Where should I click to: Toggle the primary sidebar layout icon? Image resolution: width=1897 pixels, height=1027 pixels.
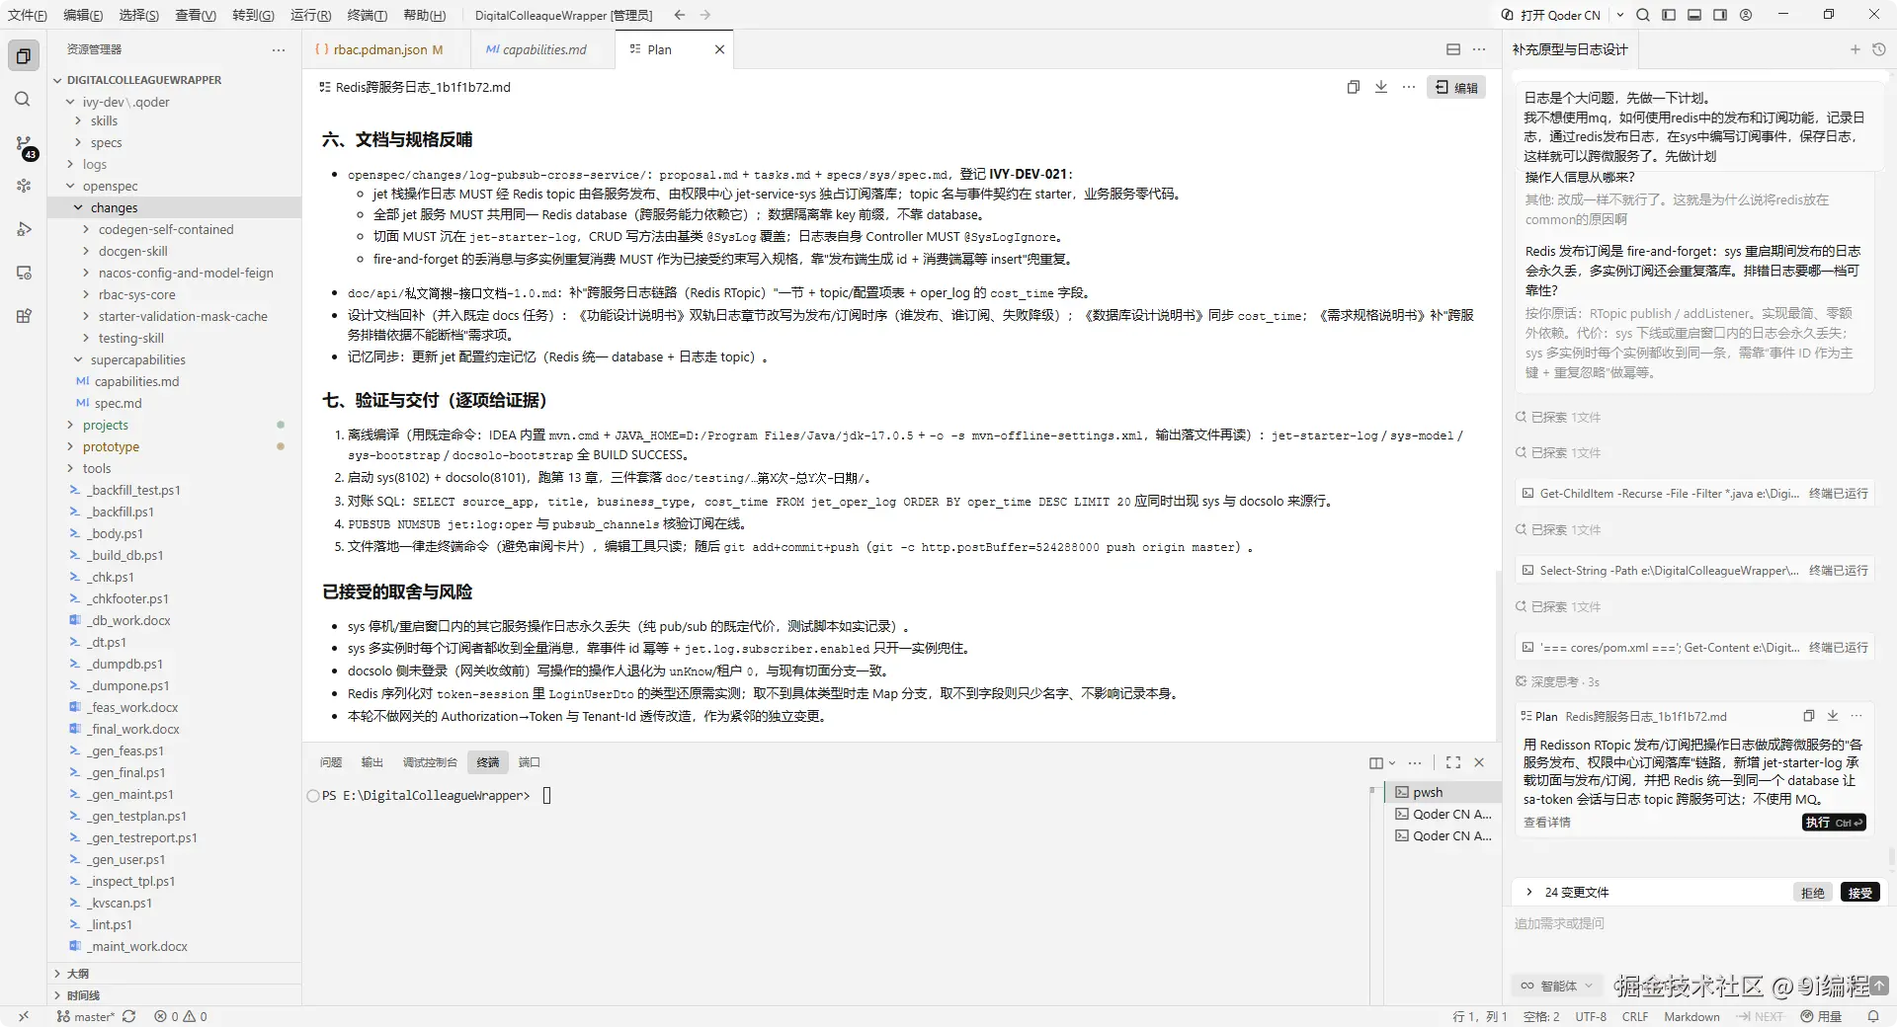point(1669,15)
